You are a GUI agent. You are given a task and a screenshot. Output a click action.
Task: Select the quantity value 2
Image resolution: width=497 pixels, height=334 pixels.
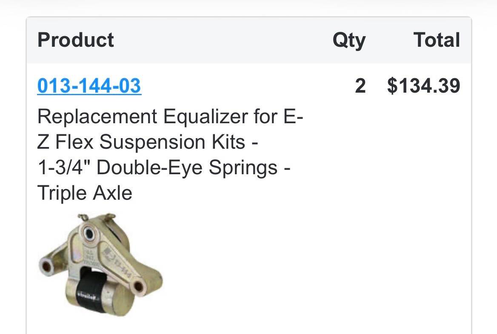click(360, 86)
